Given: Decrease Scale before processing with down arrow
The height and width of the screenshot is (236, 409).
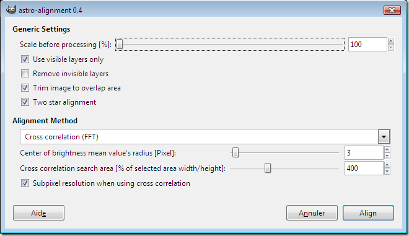Looking at the screenshot, I should coord(390,48).
